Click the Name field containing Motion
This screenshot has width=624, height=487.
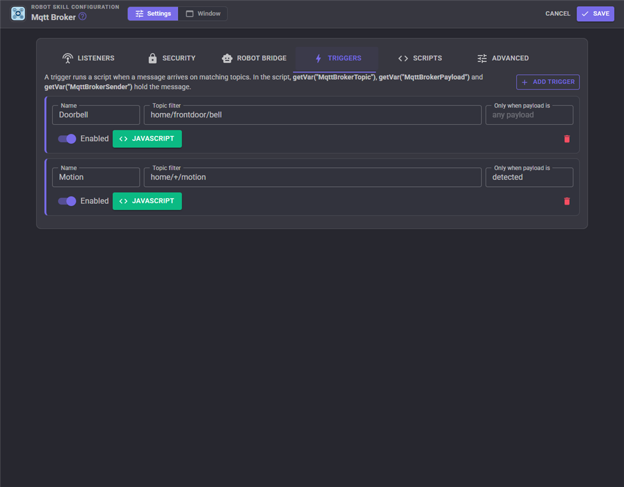(96, 177)
